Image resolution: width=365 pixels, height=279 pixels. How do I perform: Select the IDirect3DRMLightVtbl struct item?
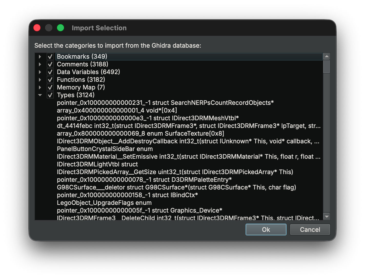point(97,164)
